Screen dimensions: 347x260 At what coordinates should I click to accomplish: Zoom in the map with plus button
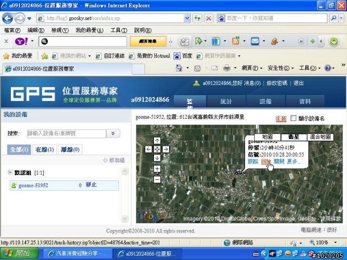click(157, 169)
